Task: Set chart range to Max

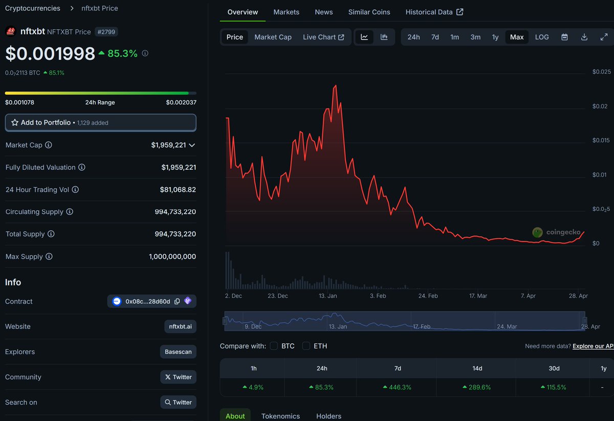Action: click(517, 37)
